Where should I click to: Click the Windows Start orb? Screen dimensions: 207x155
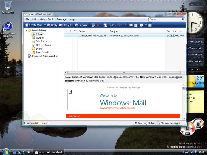[x=5, y=152]
